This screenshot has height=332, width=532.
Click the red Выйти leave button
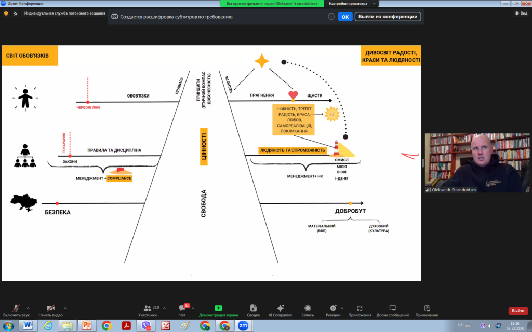(517, 311)
